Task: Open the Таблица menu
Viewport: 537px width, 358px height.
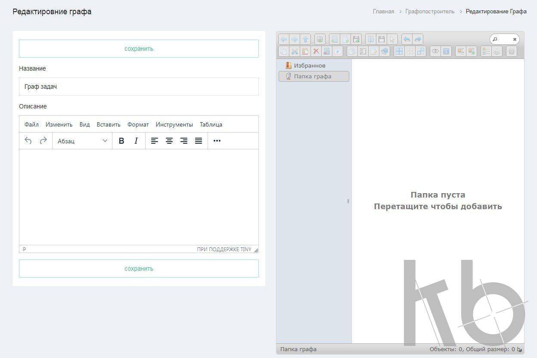Action: (x=211, y=124)
